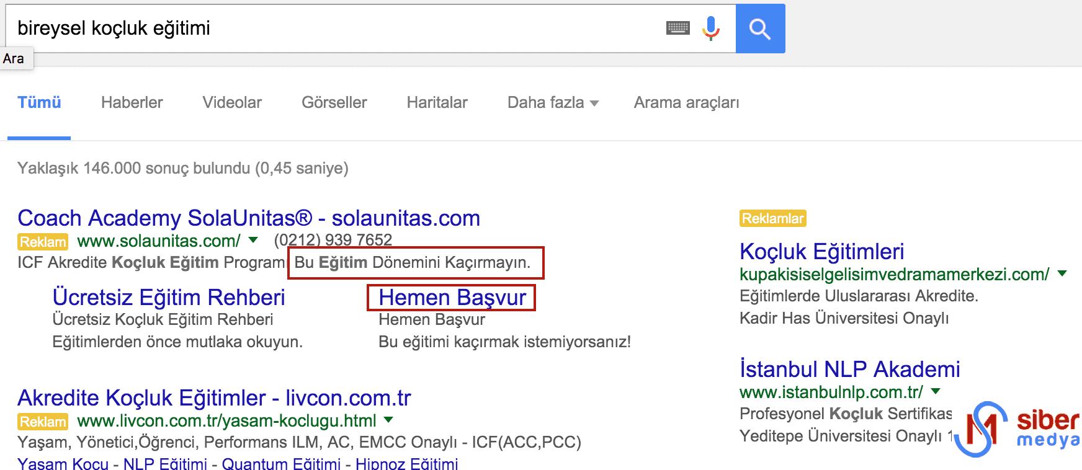
Task: Click 'Bu Eğitim Dönemini Kaçırmayın.' text
Action: (413, 262)
